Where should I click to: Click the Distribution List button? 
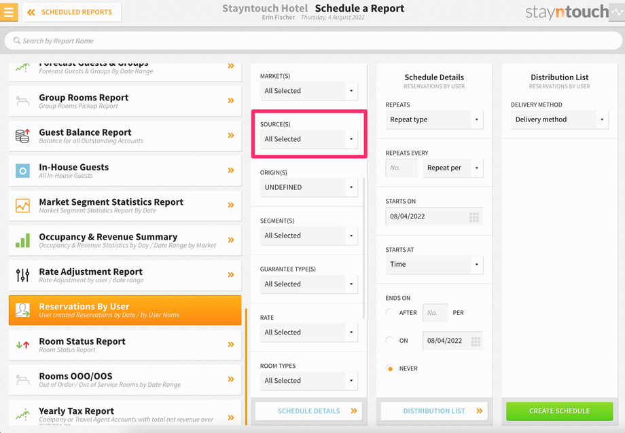(x=434, y=411)
